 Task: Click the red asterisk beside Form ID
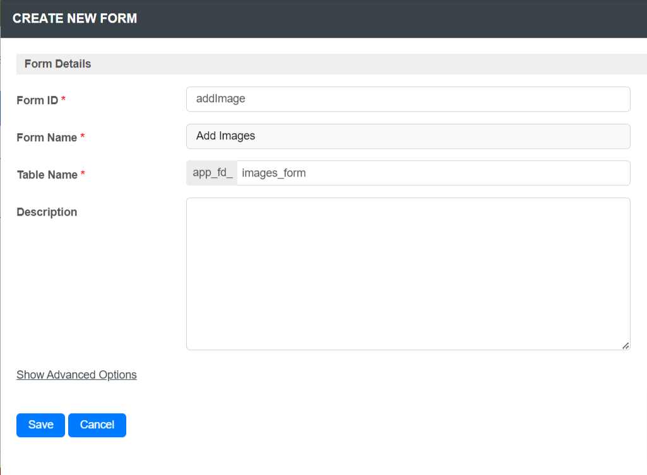pyautogui.click(x=64, y=100)
